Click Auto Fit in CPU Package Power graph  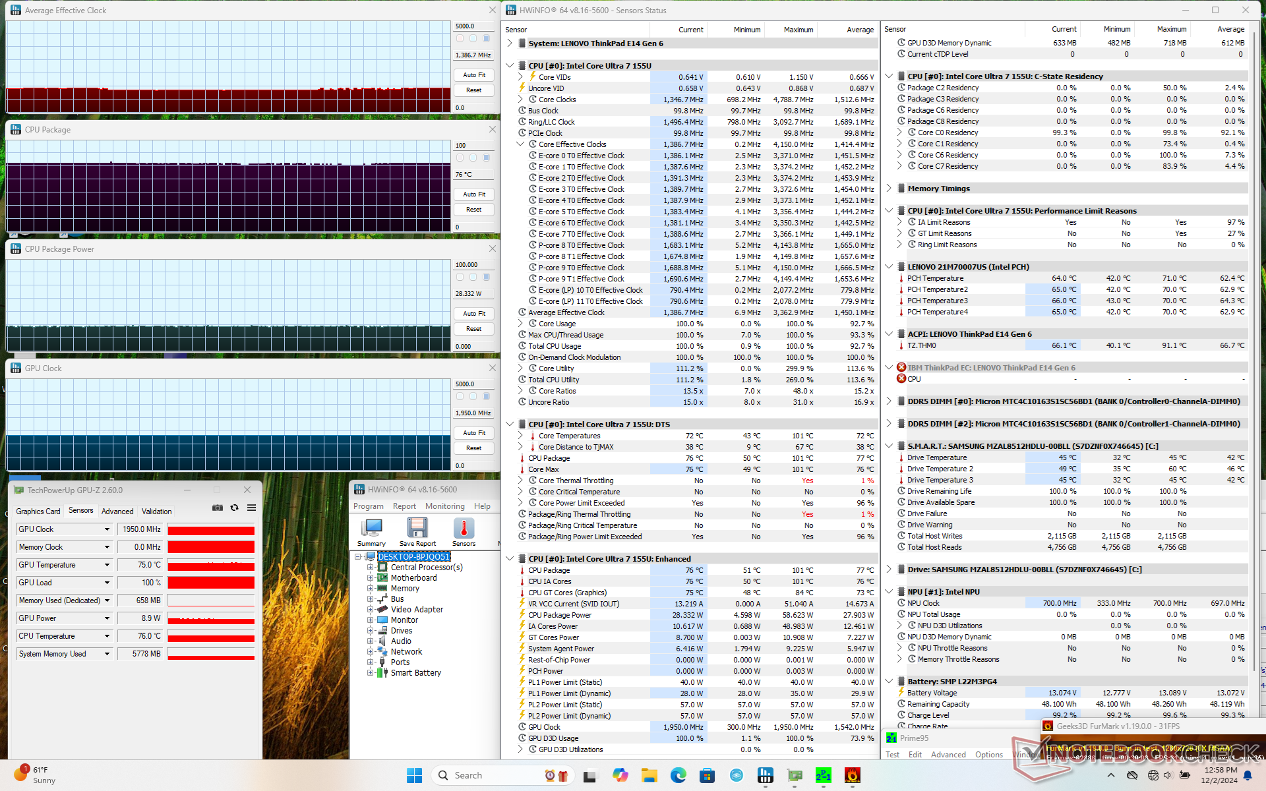pos(474,314)
